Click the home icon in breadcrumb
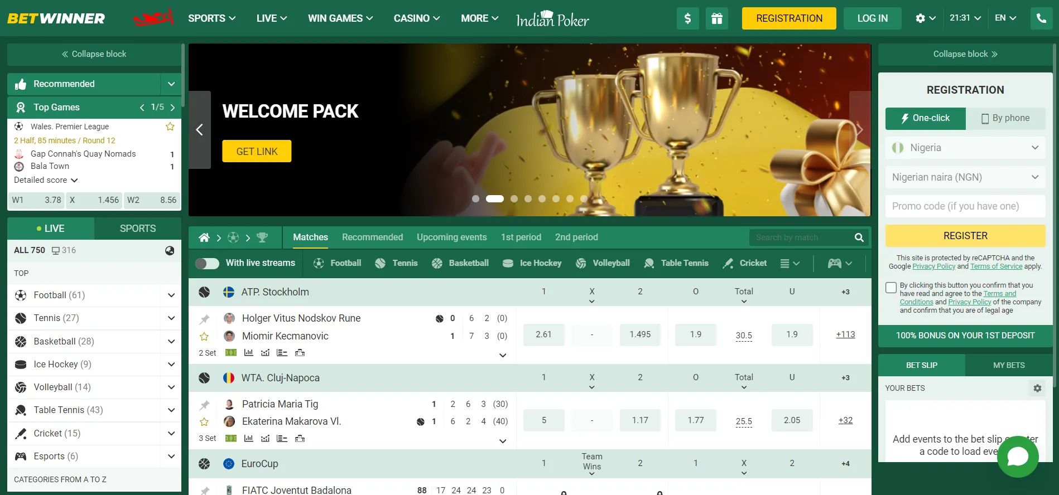Image resolution: width=1059 pixels, height=495 pixels. (x=204, y=237)
